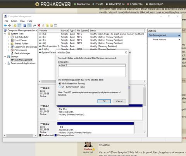Viewport: 186px width, 156px height.
Task: Confirm with the OK button
Action: [x=104, y=101]
